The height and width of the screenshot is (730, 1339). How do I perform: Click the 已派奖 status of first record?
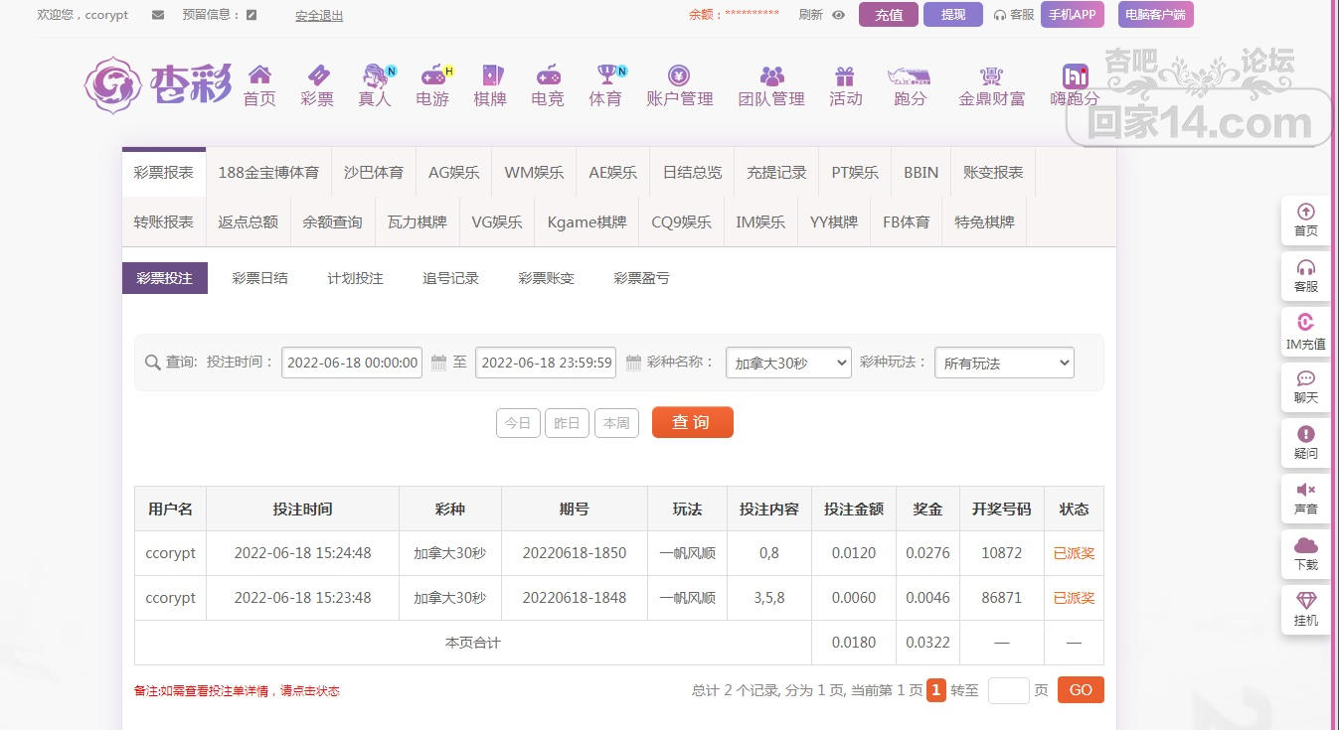click(x=1074, y=553)
